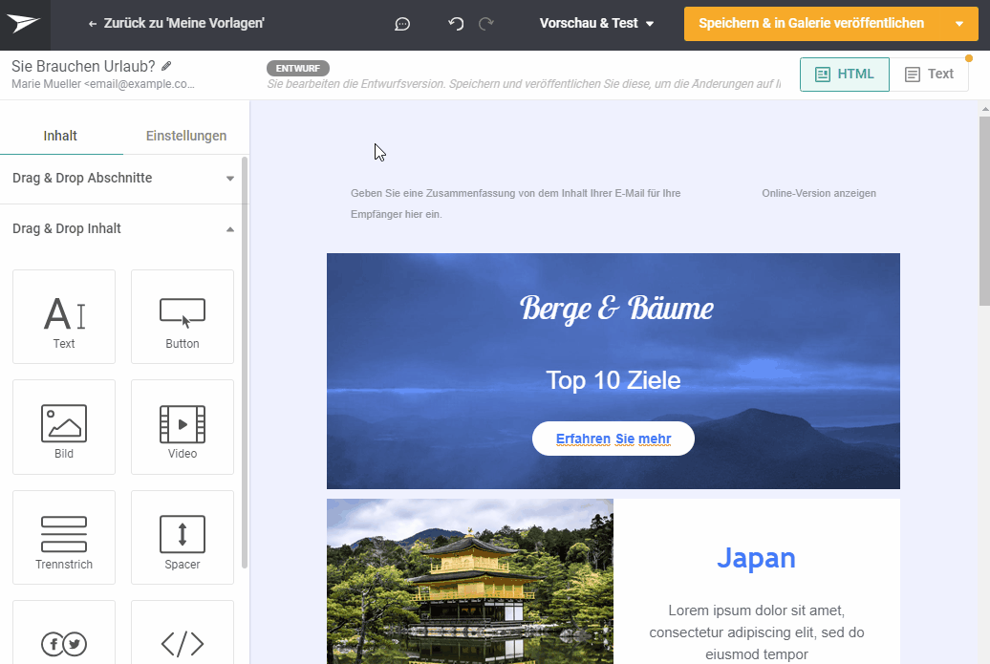The width and height of the screenshot is (990, 664).
Task: Select the Text content block
Action: tap(64, 317)
